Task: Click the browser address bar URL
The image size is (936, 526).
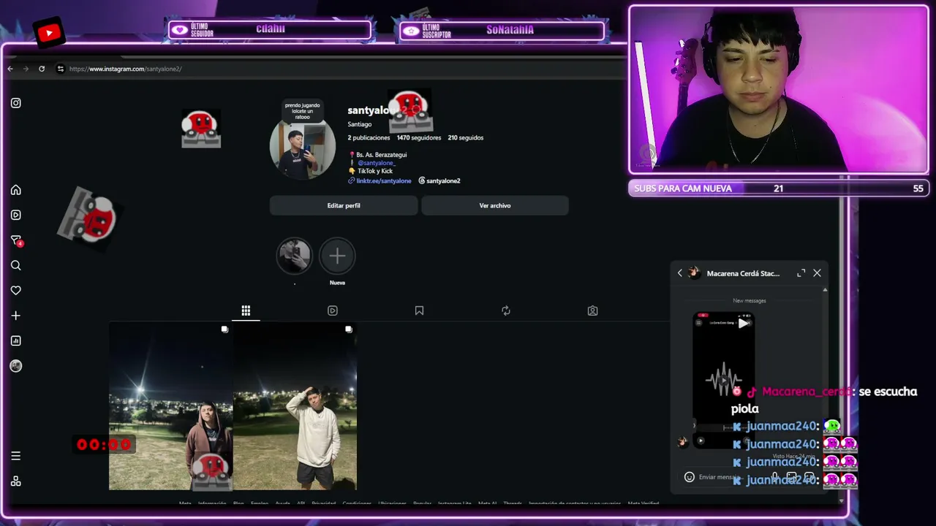Action: point(125,69)
